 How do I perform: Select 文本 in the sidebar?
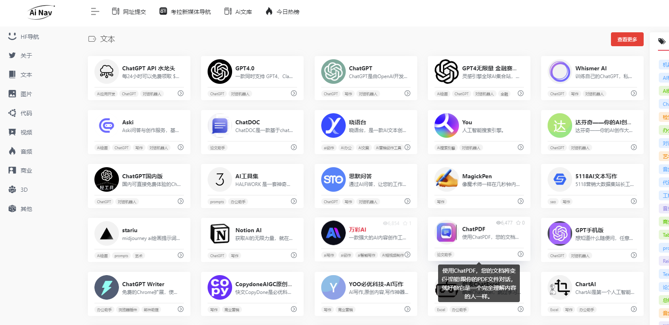click(x=20, y=75)
